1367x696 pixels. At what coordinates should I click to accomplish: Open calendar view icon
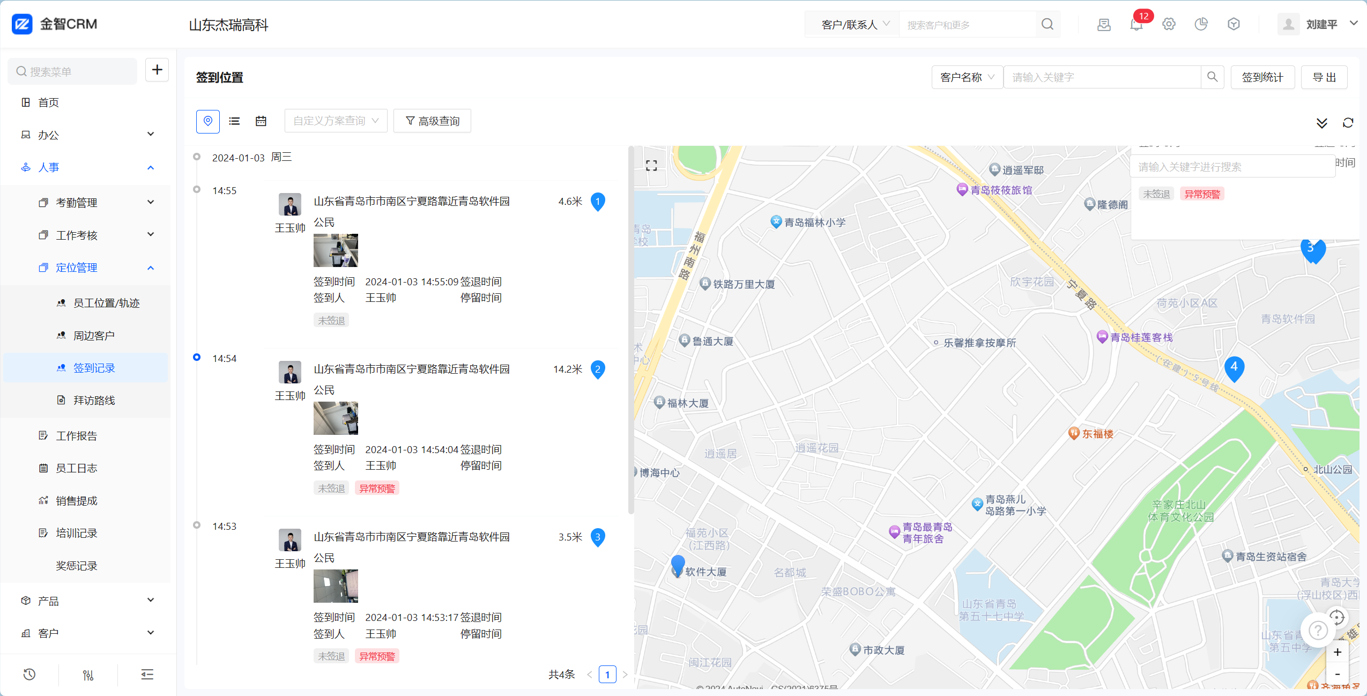261,121
